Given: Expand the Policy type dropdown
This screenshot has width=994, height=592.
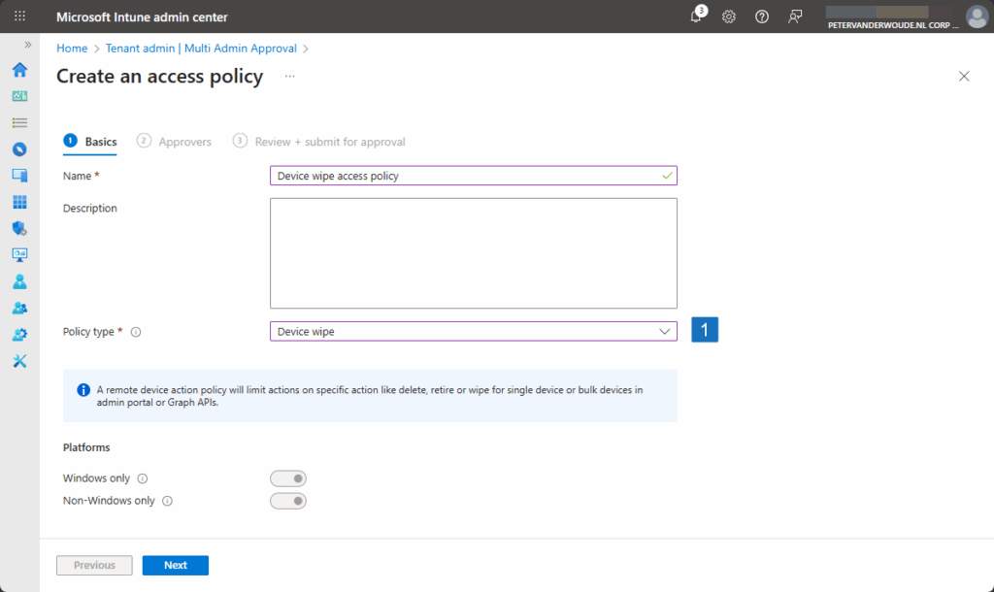Looking at the screenshot, I should (473, 332).
